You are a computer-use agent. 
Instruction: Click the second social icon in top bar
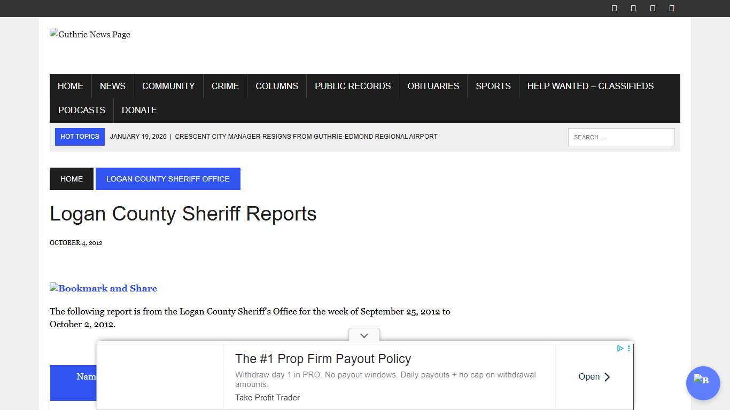(x=633, y=8)
